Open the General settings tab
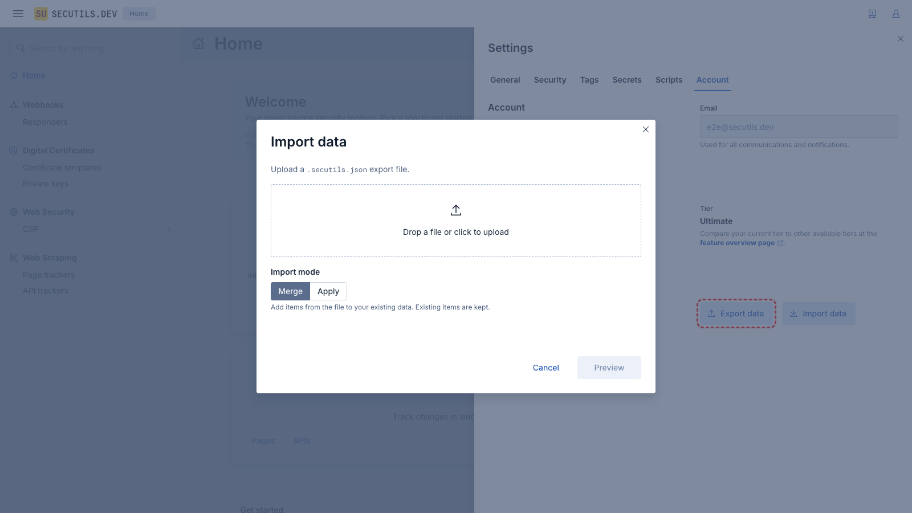 (x=505, y=80)
